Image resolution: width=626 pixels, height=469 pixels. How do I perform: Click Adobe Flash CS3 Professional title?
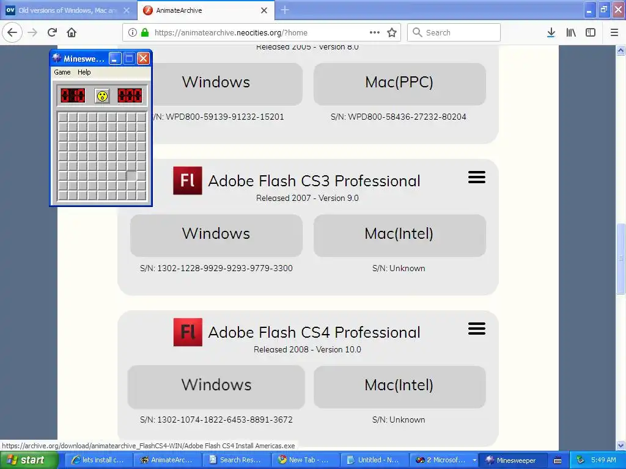point(314,181)
